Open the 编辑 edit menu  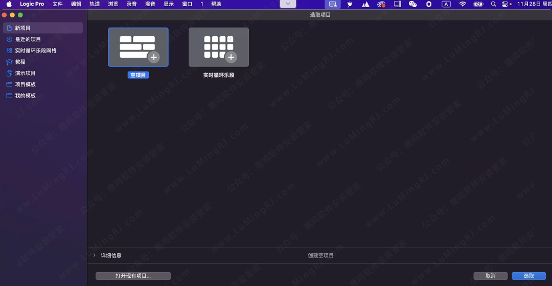[76, 4]
